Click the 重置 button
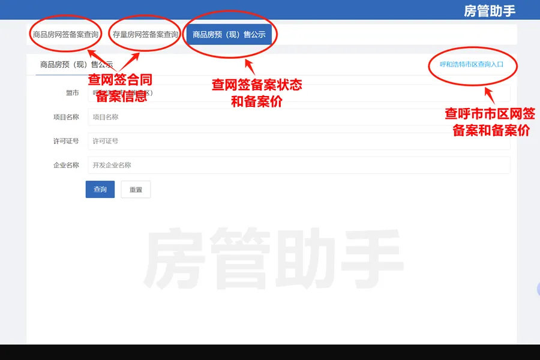The height and width of the screenshot is (360, 540). [x=136, y=190]
